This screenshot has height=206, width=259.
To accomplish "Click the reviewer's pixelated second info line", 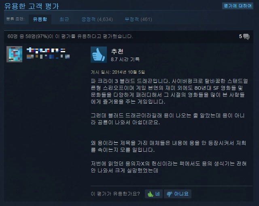I will click(x=48, y=57).
